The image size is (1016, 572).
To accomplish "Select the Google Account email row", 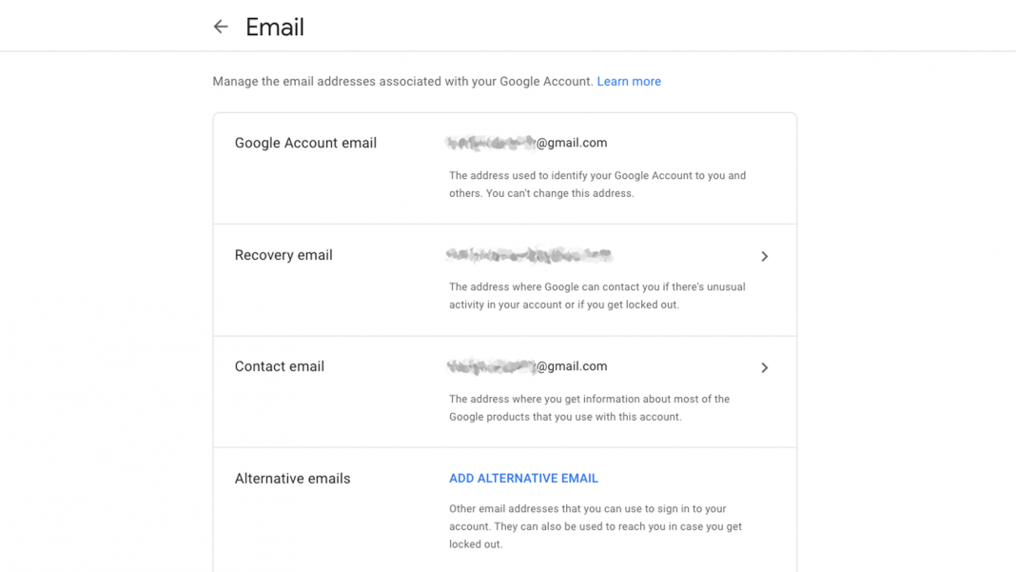I will pyautogui.click(x=305, y=143).
